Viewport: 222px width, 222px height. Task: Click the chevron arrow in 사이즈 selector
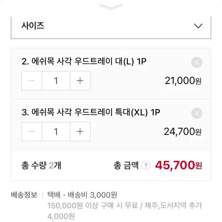point(198,26)
